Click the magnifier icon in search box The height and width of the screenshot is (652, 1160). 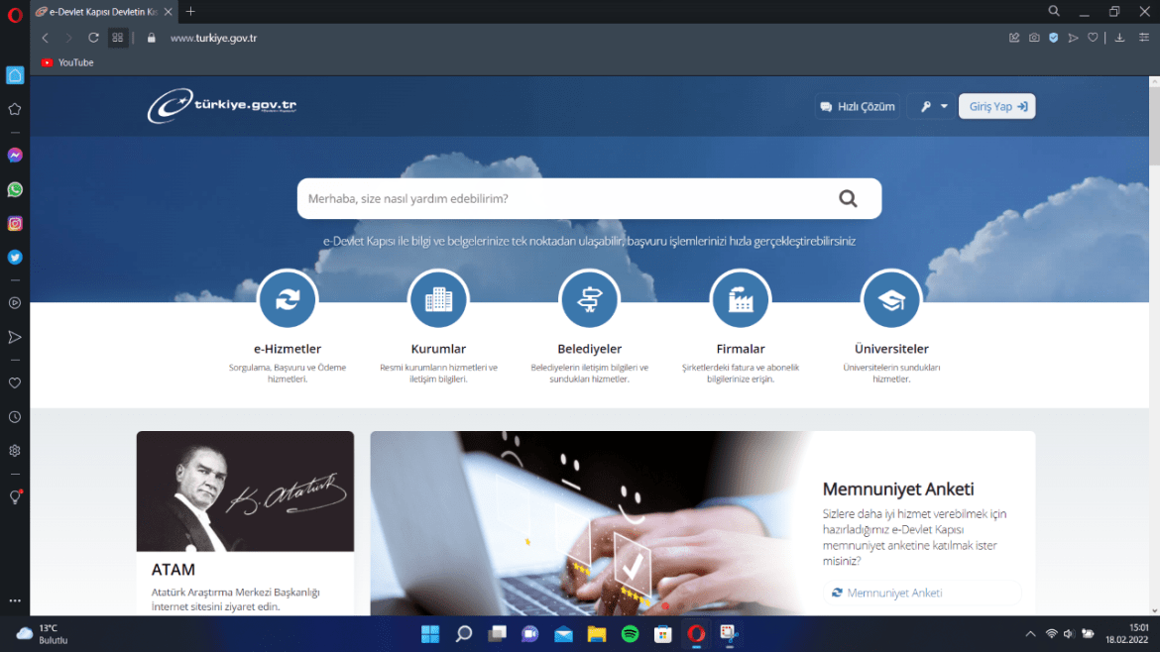(848, 198)
